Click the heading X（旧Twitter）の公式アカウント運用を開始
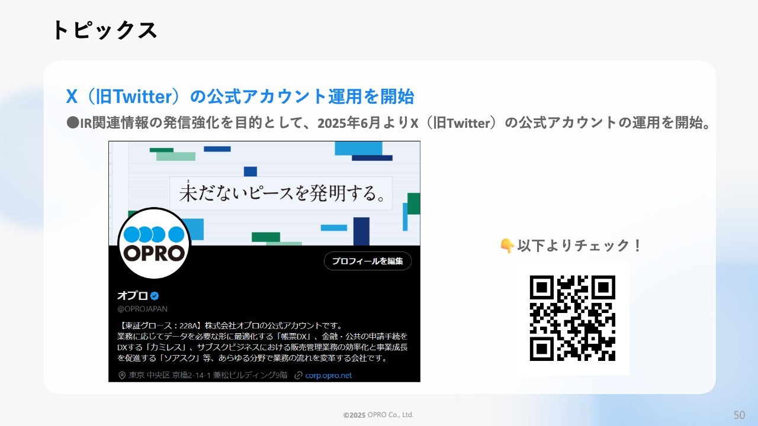The height and width of the screenshot is (426, 758). pos(240,96)
